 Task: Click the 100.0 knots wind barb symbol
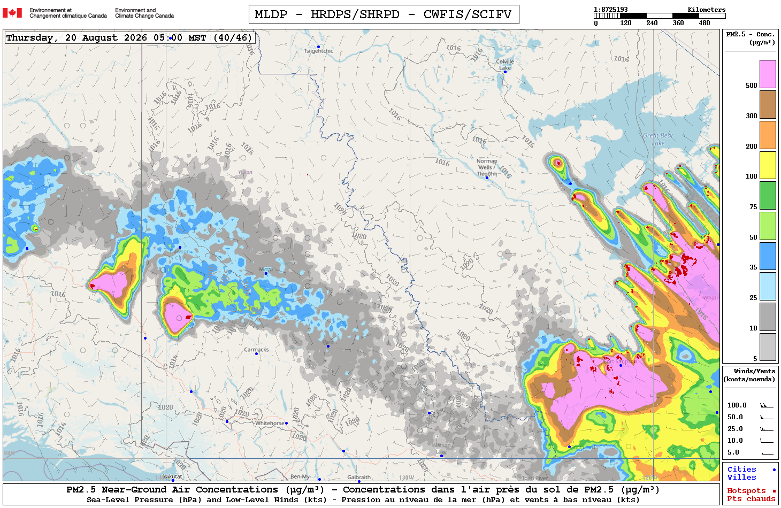point(767,405)
